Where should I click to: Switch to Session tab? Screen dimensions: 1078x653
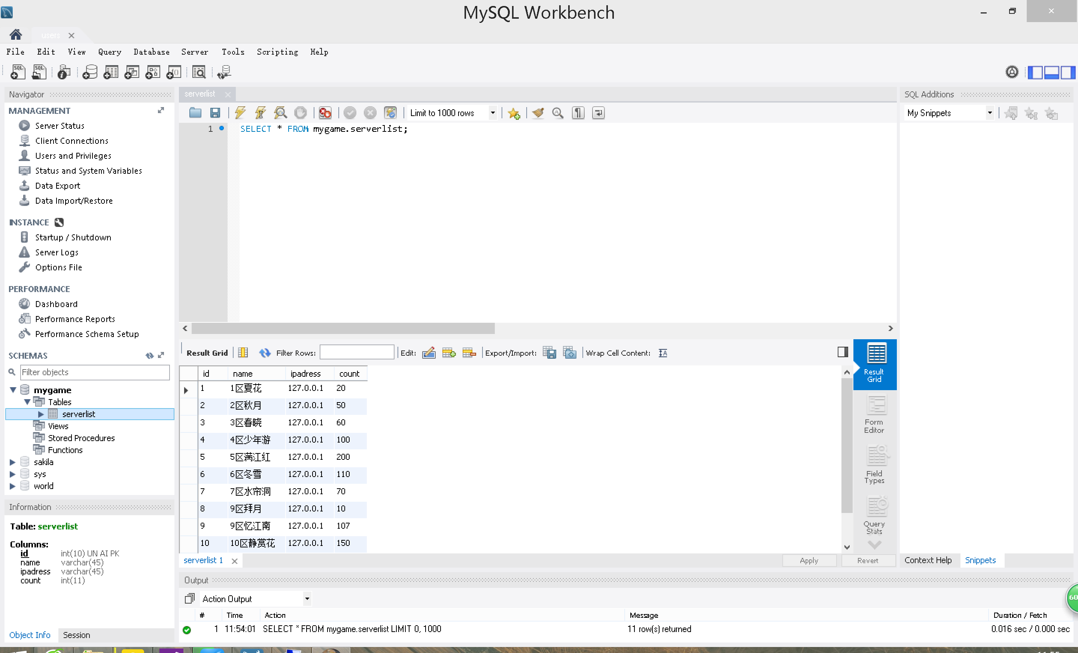(77, 635)
